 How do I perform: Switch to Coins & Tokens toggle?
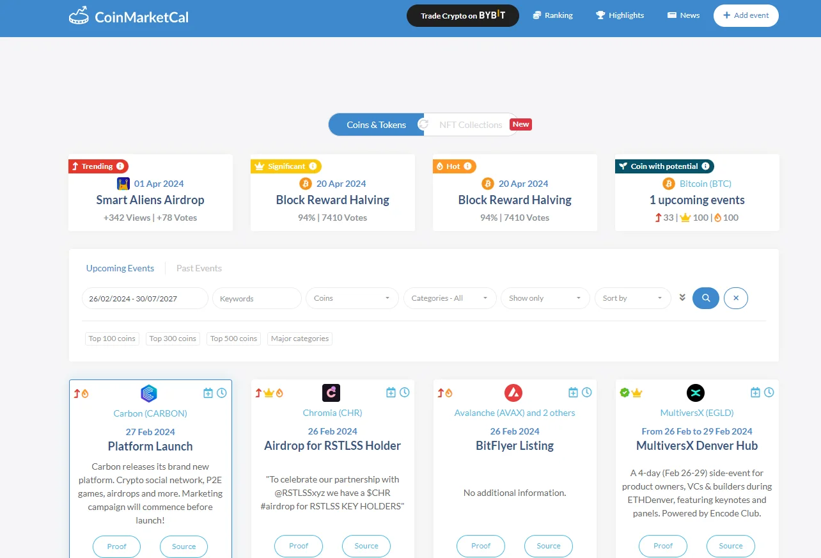(x=376, y=125)
